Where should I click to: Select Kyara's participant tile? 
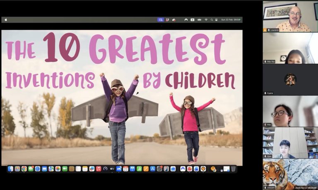[x=290, y=79]
